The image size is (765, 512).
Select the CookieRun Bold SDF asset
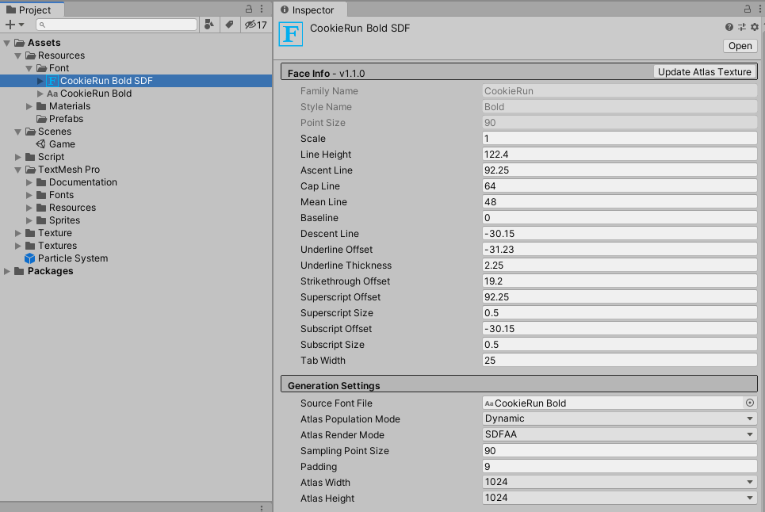[106, 81]
